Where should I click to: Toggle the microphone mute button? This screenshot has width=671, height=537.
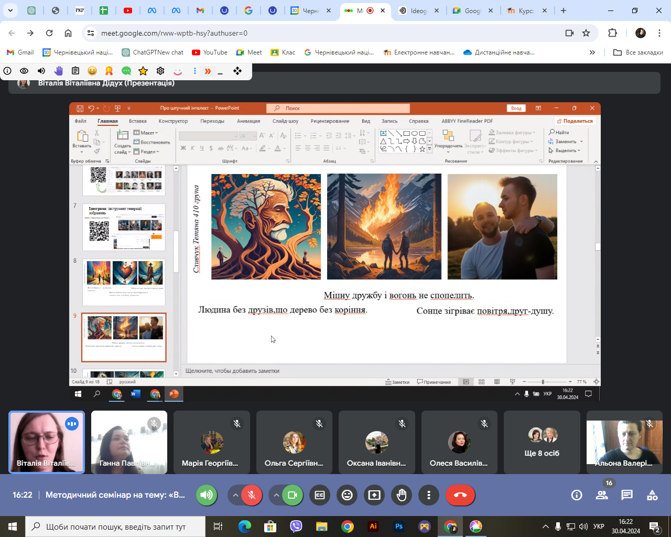point(252,495)
